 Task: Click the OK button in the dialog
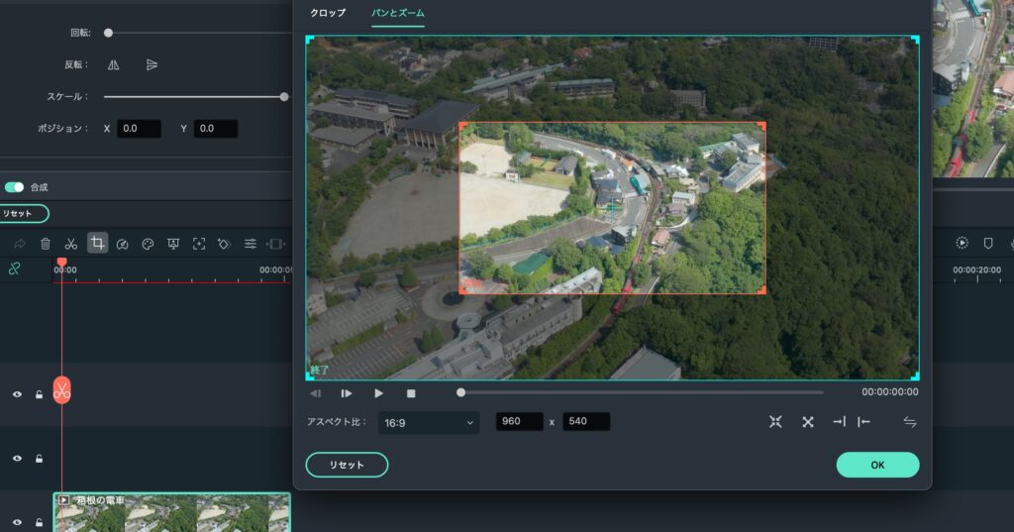pyautogui.click(x=877, y=465)
